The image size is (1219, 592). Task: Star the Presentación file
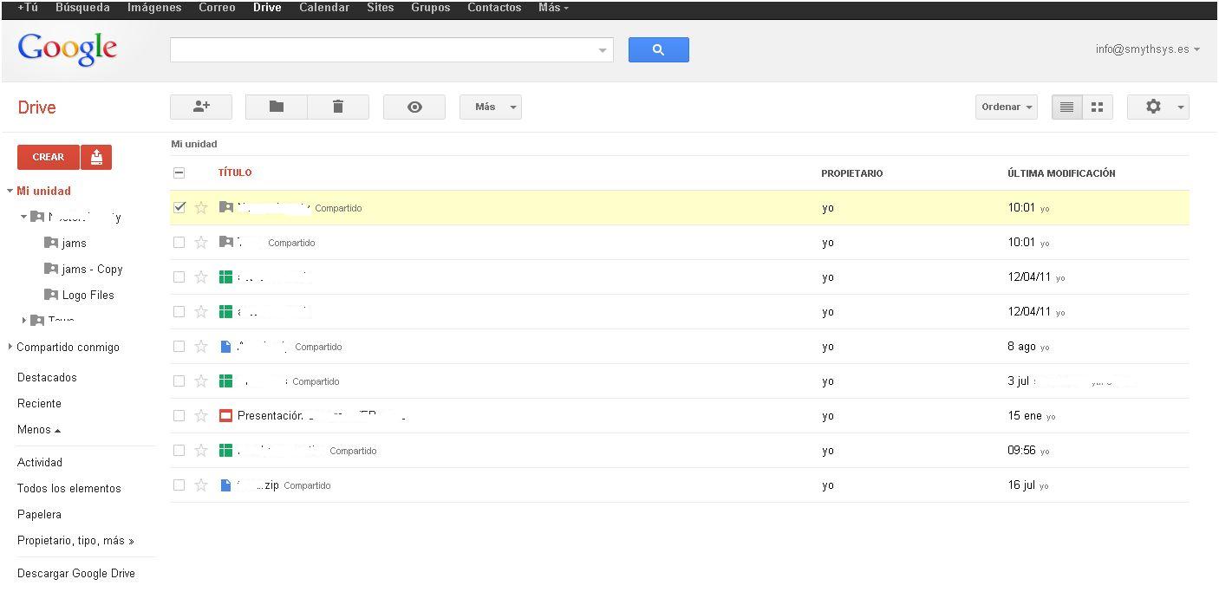tap(201, 416)
